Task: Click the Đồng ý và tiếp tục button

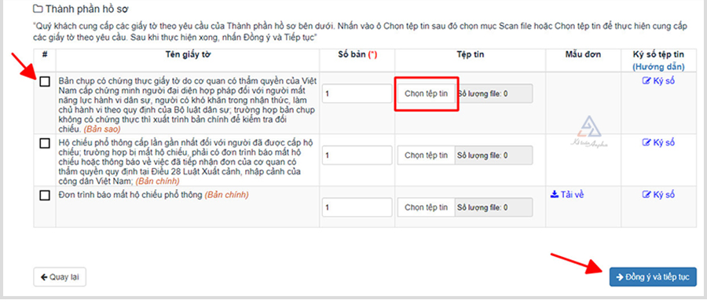Action: [x=653, y=277]
